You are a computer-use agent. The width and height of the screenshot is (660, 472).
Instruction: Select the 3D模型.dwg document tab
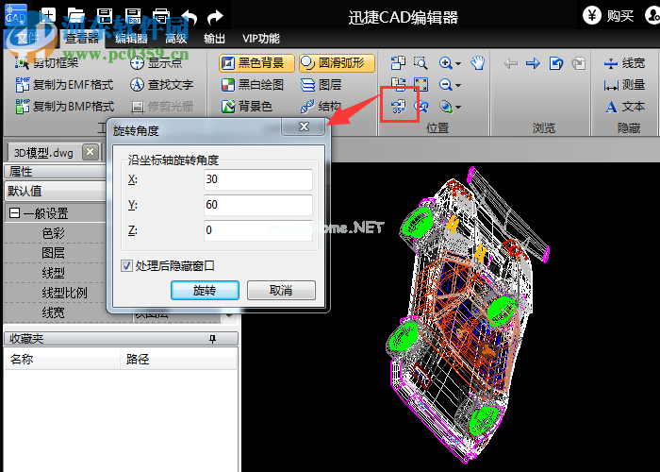point(43,152)
